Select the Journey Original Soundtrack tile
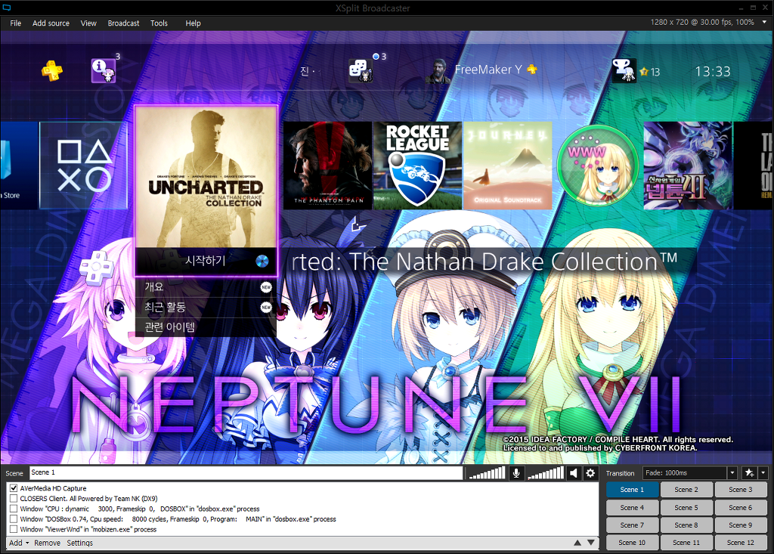 (x=507, y=166)
